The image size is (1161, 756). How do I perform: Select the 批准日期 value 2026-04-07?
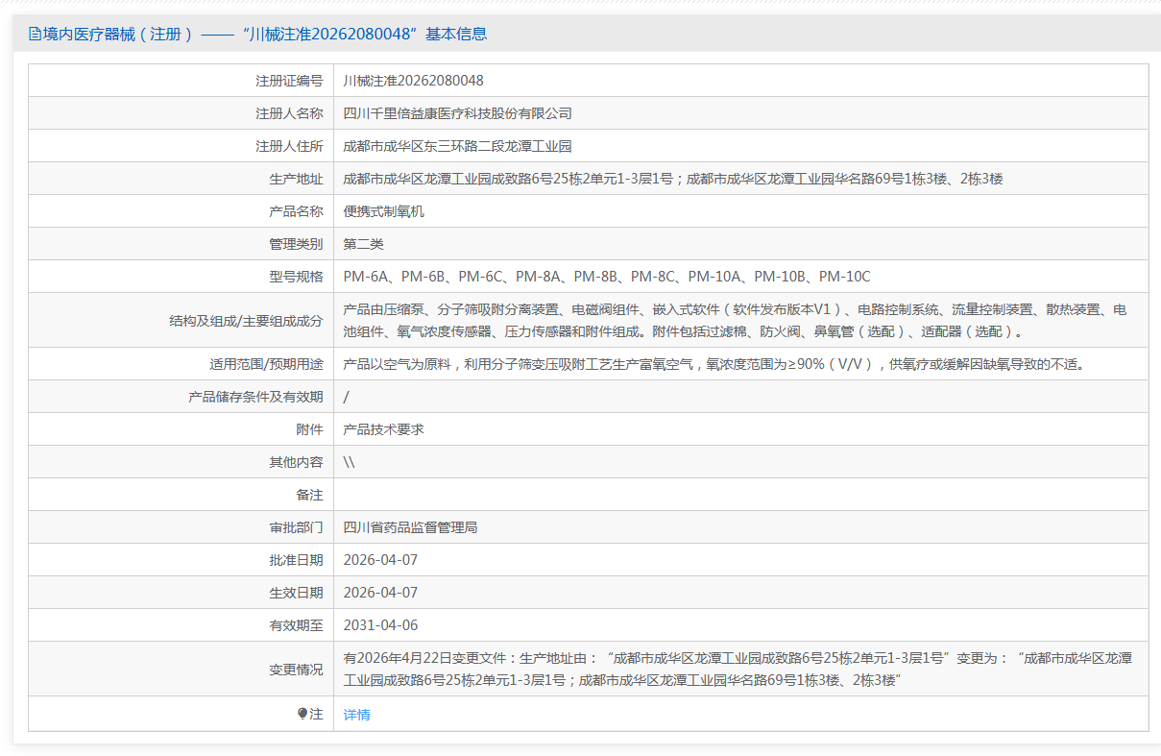[381, 560]
